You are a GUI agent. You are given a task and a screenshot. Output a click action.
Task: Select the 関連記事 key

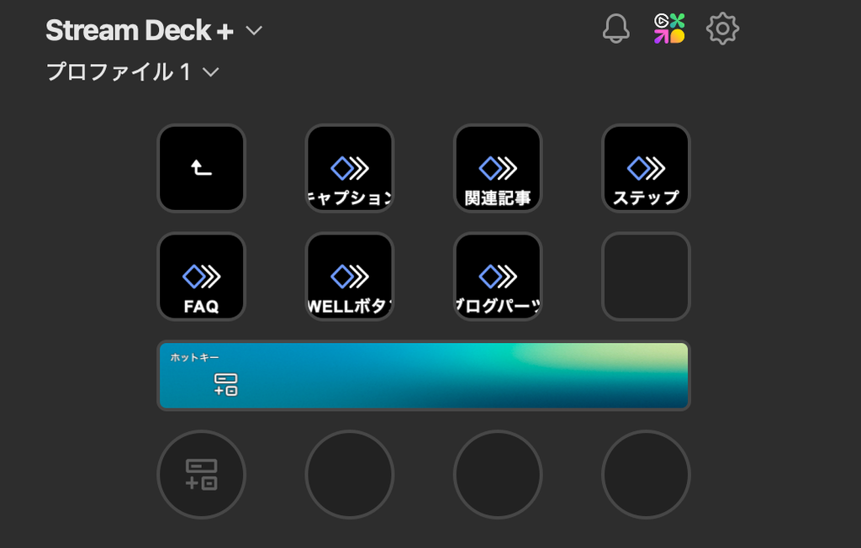[x=498, y=168]
